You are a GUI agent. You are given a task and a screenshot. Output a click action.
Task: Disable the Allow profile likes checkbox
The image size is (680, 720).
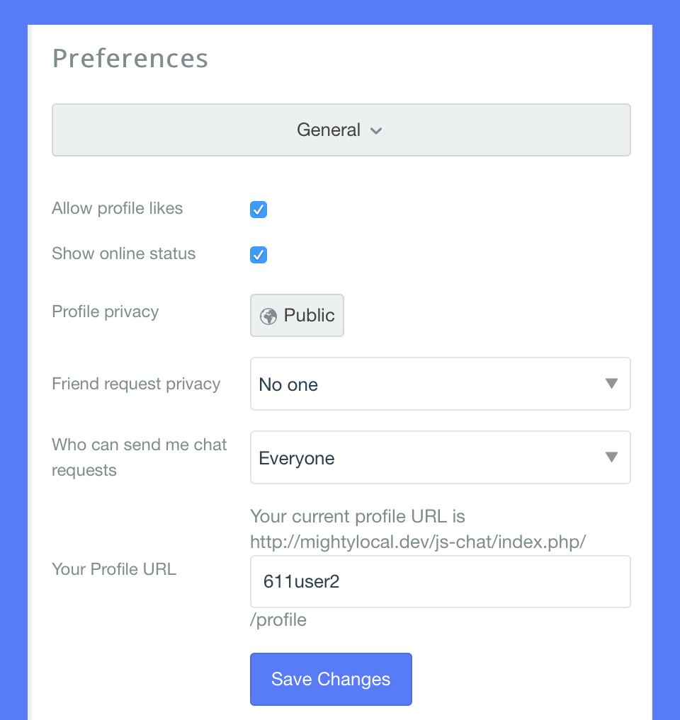(x=259, y=210)
